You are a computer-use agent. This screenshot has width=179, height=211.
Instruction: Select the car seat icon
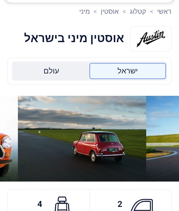[x=62, y=204]
